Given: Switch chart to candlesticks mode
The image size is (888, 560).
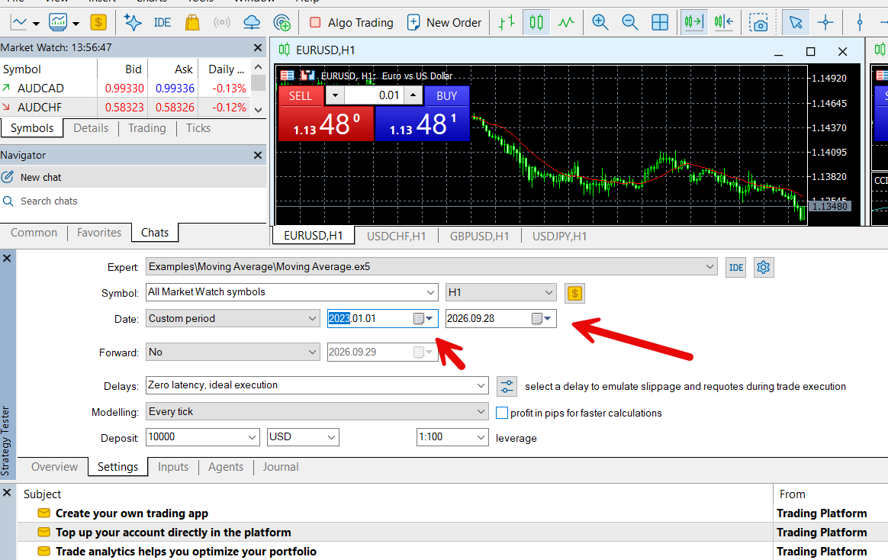Looking at the screenshot, I should [536, 23].
